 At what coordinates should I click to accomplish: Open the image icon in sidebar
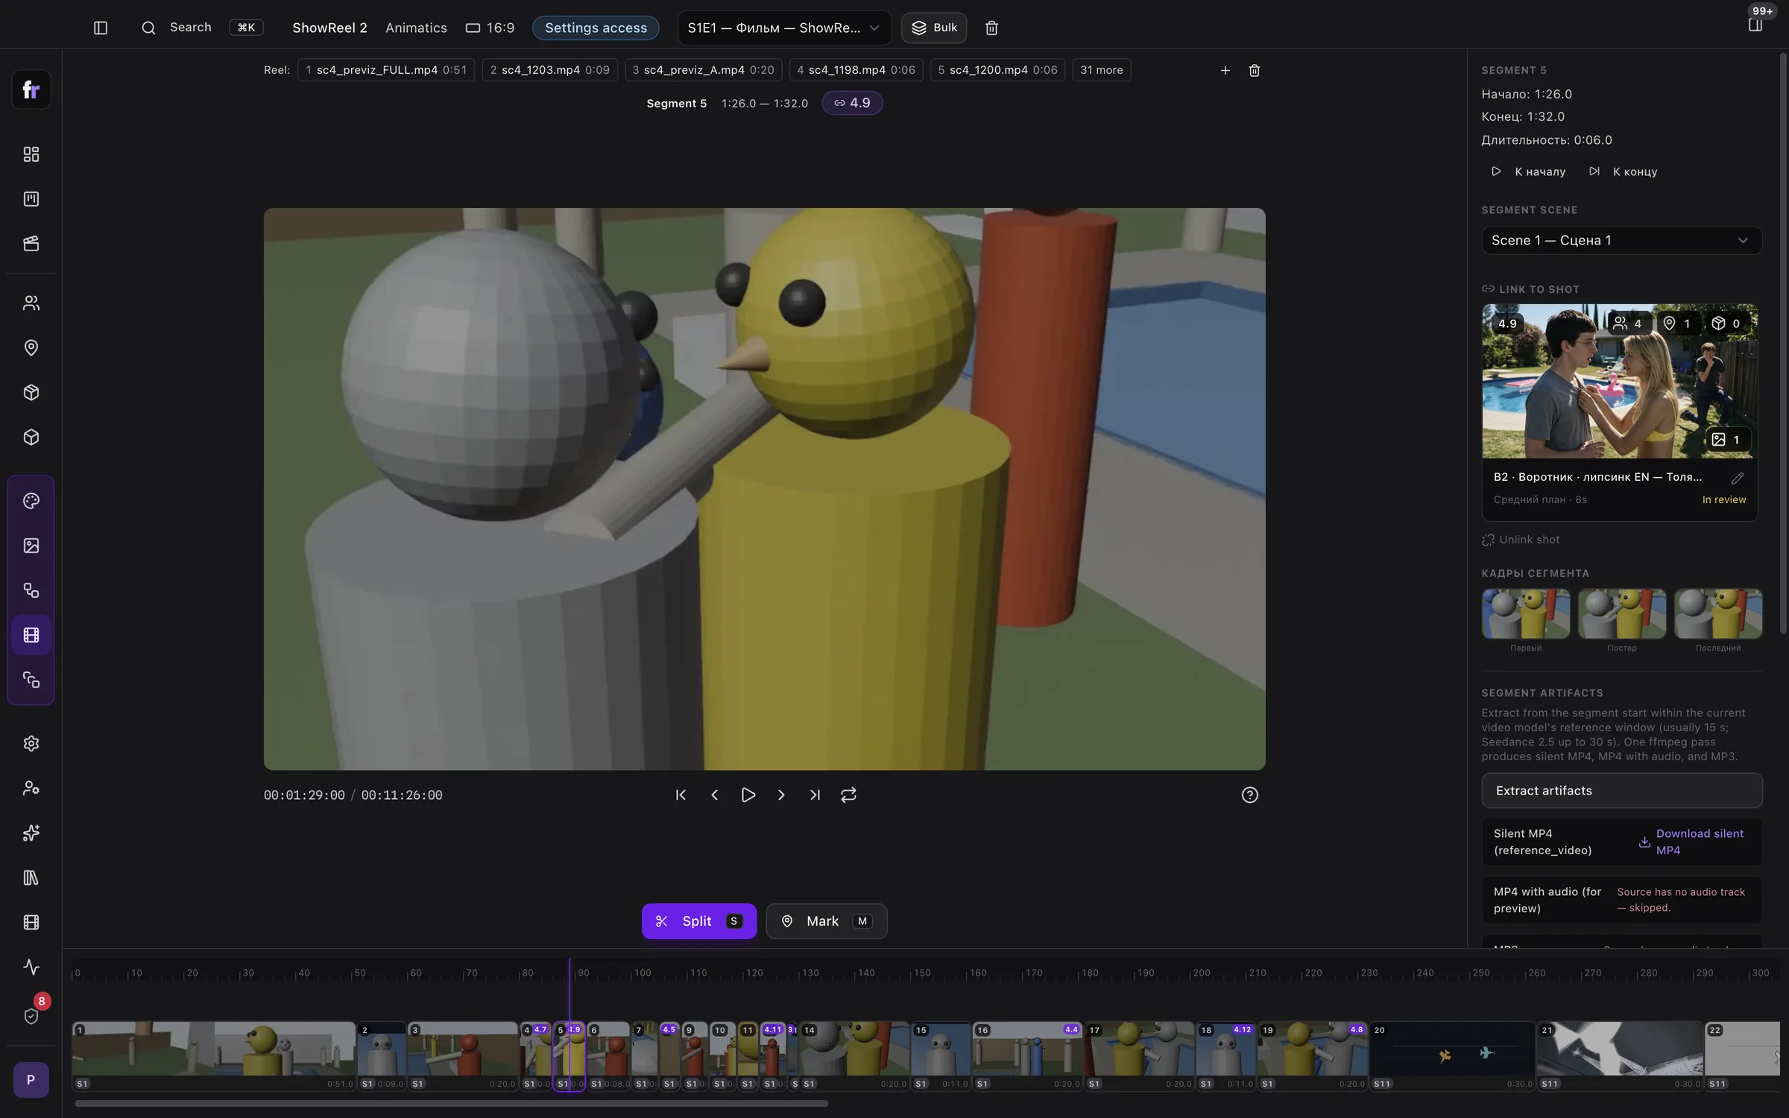tap(31, 546)
